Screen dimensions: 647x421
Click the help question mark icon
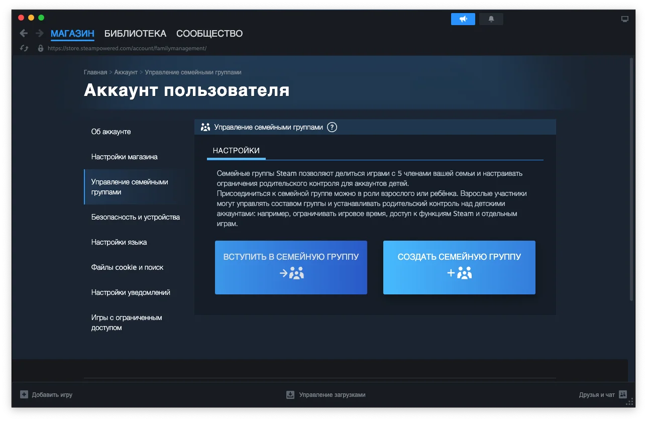[x=332, y=127]
